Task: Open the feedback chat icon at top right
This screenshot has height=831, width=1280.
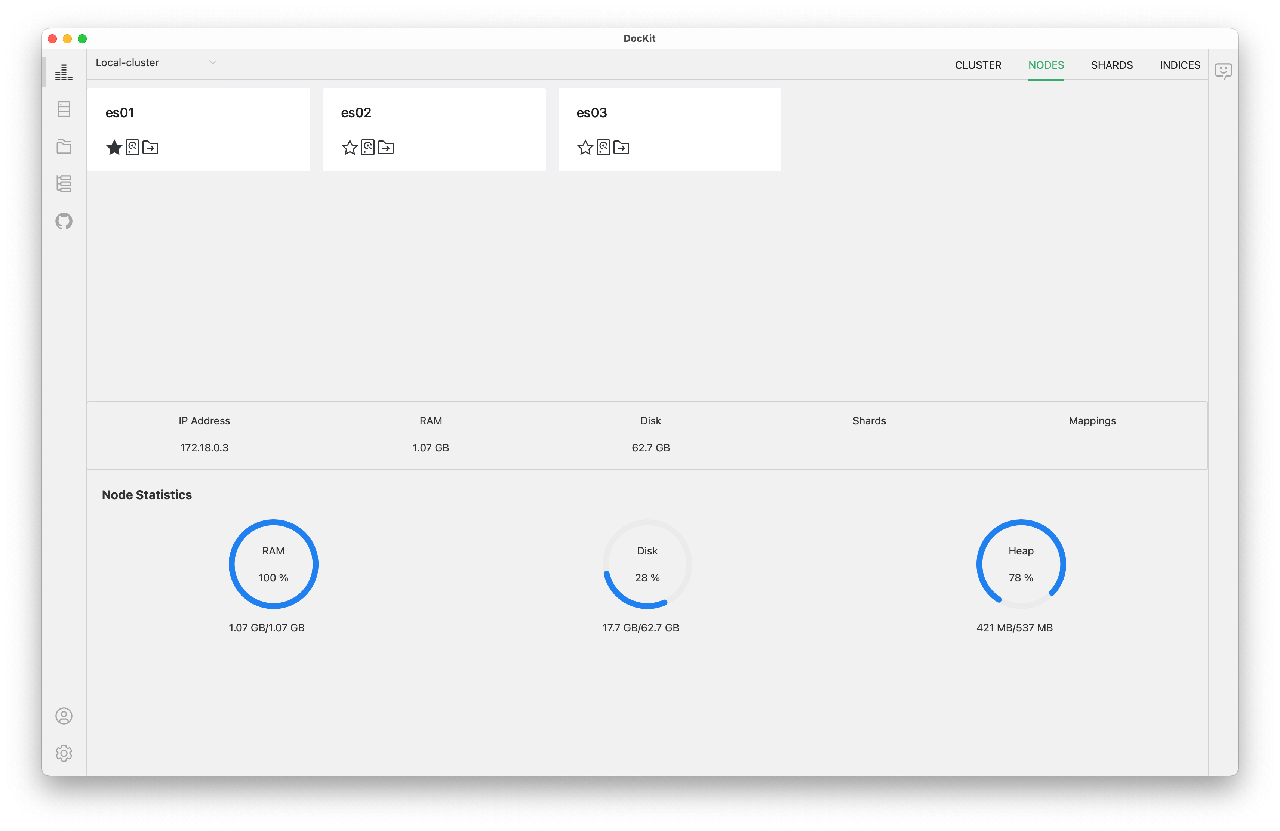Action: click(x=1223, y=70)
